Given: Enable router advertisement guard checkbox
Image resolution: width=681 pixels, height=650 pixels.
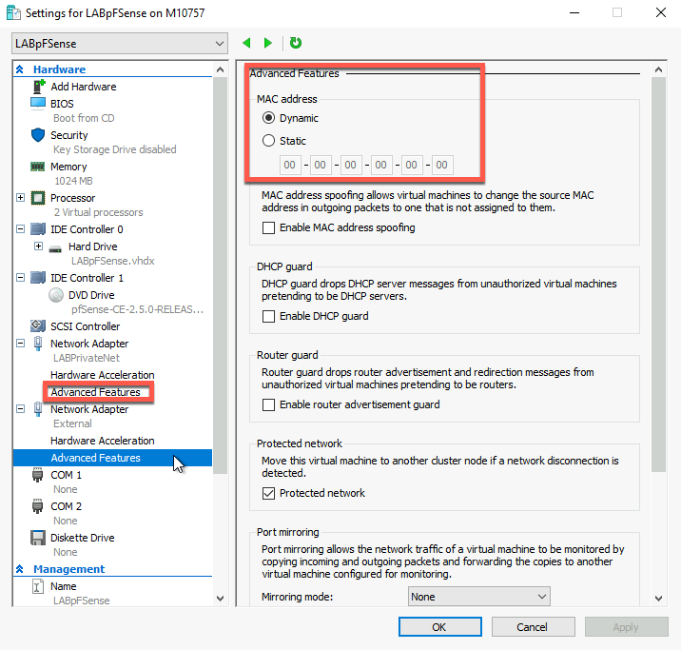Looking at the screenshot, I should point(268,405).
